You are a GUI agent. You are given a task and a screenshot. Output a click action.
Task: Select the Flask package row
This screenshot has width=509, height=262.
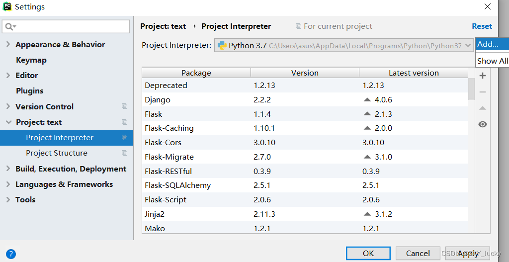point(305,114)
